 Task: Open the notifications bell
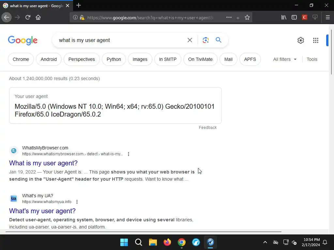325,242
